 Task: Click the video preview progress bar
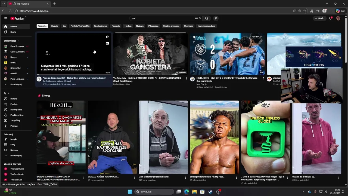tap(74, 75)
